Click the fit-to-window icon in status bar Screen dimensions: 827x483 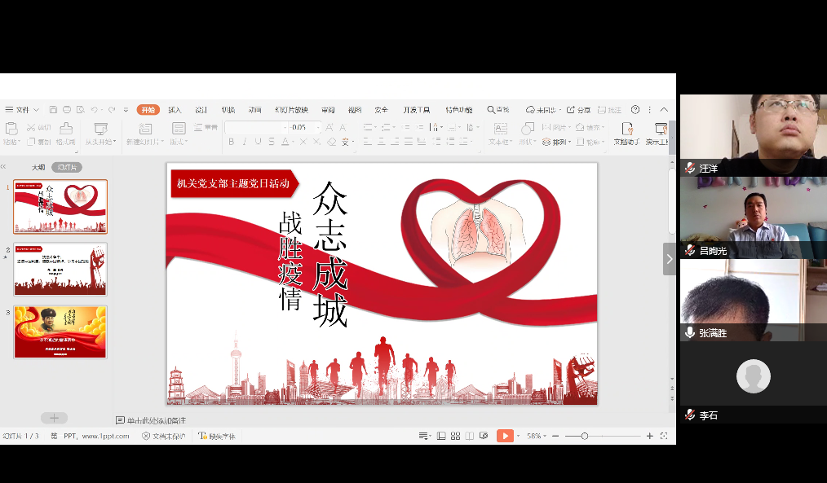(x=664, y=436)
